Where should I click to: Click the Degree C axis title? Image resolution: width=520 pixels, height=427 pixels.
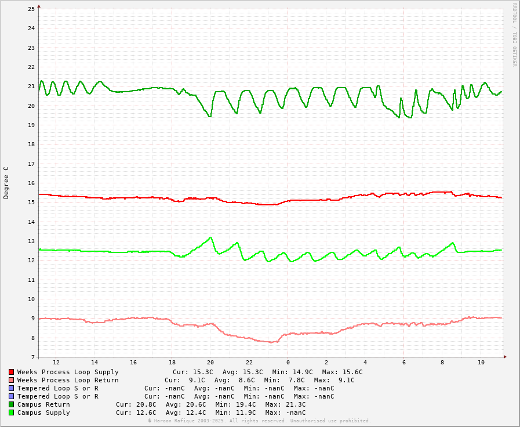point(6,183)
